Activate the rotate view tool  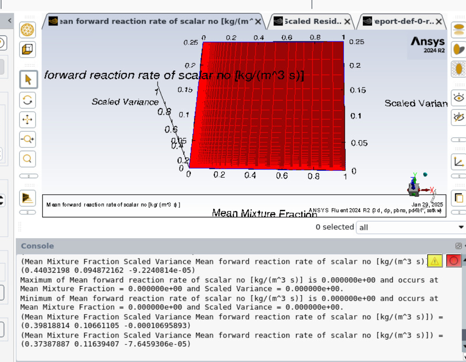click(x=27, y=100)
